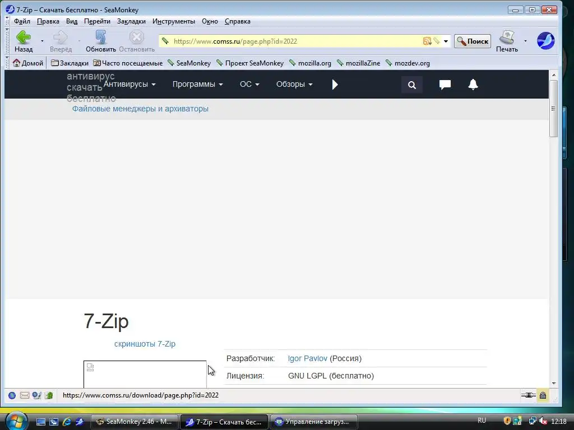
Task: Click the comments speech bubble icon
Action: click(445, 85)
